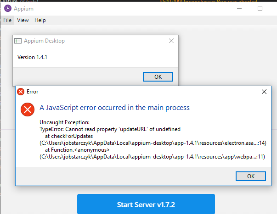Screen dimensions: 277x214
Task: Click the Error dialog title bar text
Action: [32, 92]
